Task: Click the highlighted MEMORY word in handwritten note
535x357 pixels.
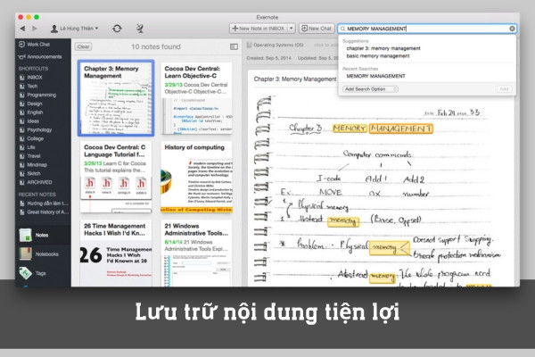Action: (x=350, y=129)
